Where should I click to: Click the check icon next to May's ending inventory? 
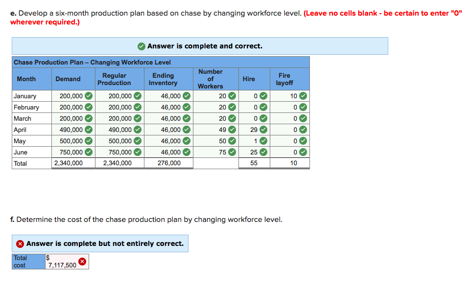[187, 141]
